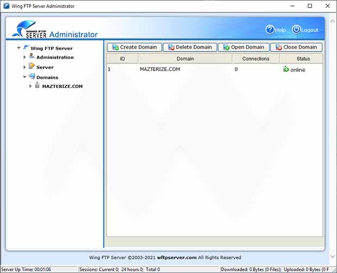The width and height of the screenshot is (337, 273).
Task: Minimize the Wing FTP Server Administrator window
Action: tap(292, 6)
